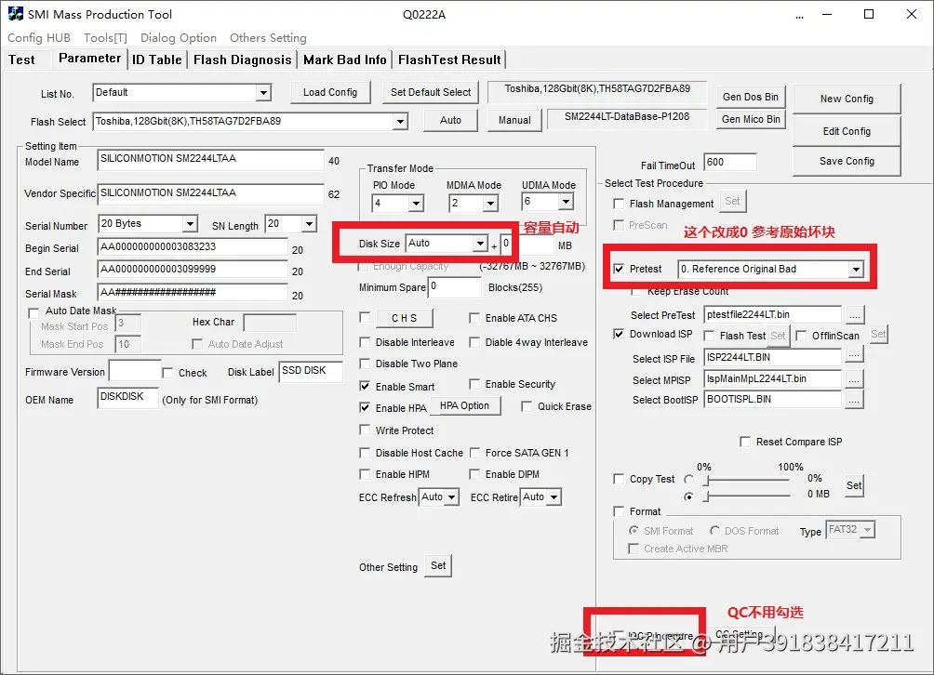Click the OEM Name field
The width and height of the screenshot is (934, 675).
(x=127, y=397)
